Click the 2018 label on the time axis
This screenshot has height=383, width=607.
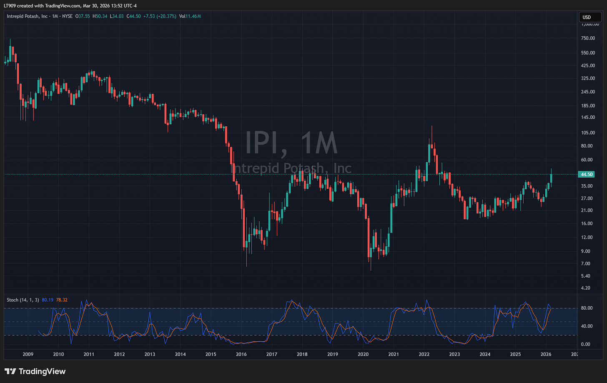pos(302,354)
